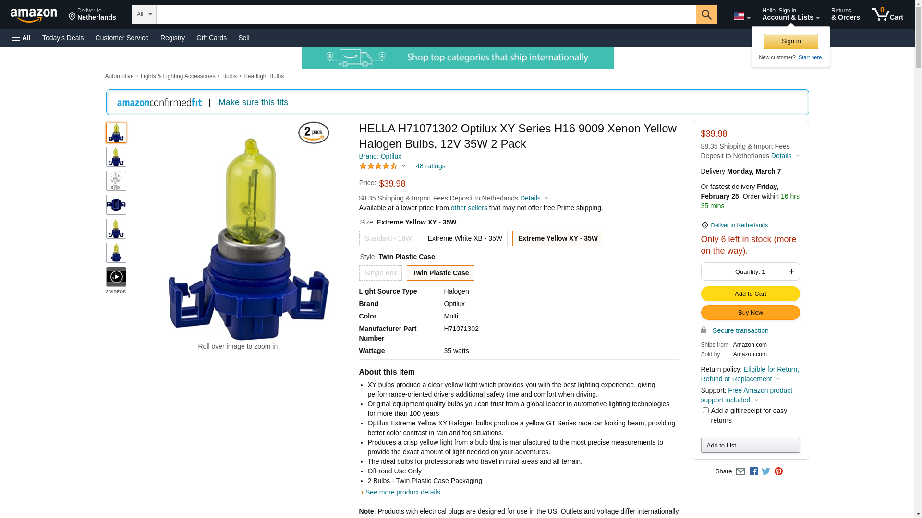Open the search category All dropdown
Screen dimensions: 922x518
point(144,14)
